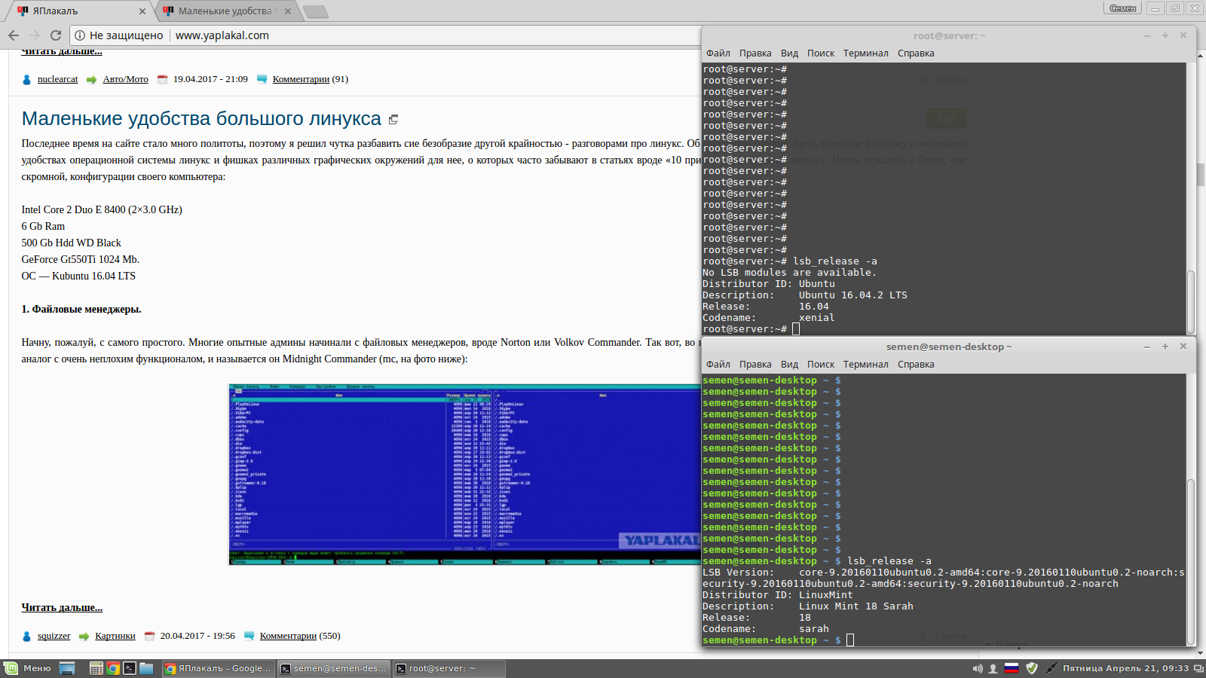Switch keyboard layout via the Russian flag
Image resolution: width=1206 pixels, height=678 pixels.
1012,668
